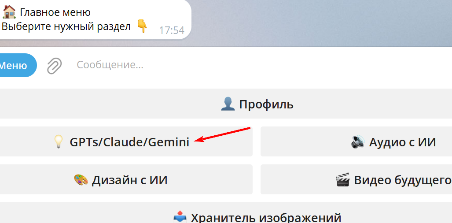Click the clapperboard icon by Видео будущего
Screen dimensions: 452x223
click(x=343, y=180)
